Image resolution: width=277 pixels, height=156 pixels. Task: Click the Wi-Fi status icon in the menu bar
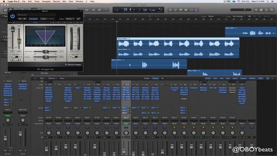(x=238, y=1)
